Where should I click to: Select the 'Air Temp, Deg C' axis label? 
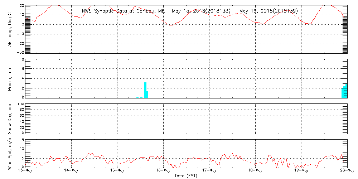(10, 29)
